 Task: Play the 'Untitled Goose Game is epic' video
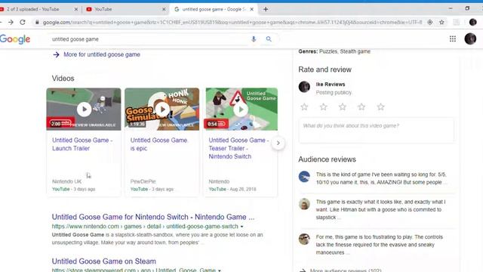[162, 109]
